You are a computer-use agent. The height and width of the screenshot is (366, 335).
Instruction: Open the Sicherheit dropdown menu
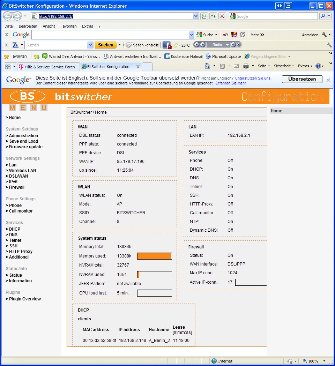[284, 66]
